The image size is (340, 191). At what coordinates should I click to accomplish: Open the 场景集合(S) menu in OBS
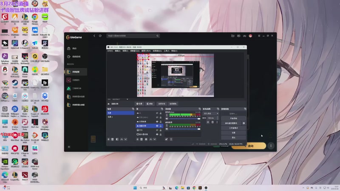click(157, 51)
